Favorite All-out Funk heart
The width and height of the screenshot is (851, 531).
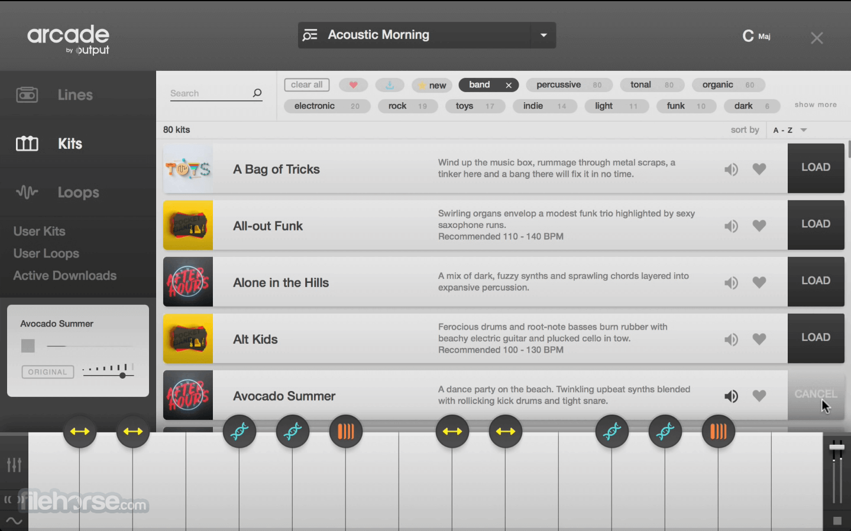click(x=759, y=226)
